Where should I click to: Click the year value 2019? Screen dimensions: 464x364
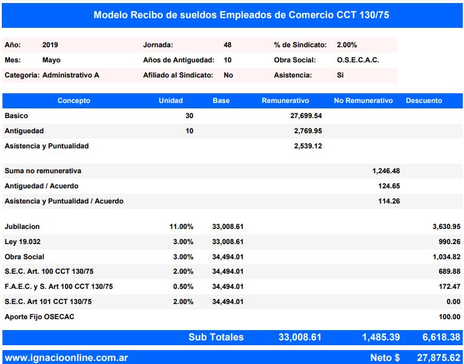pyautogui.click(x=50, y=45)
